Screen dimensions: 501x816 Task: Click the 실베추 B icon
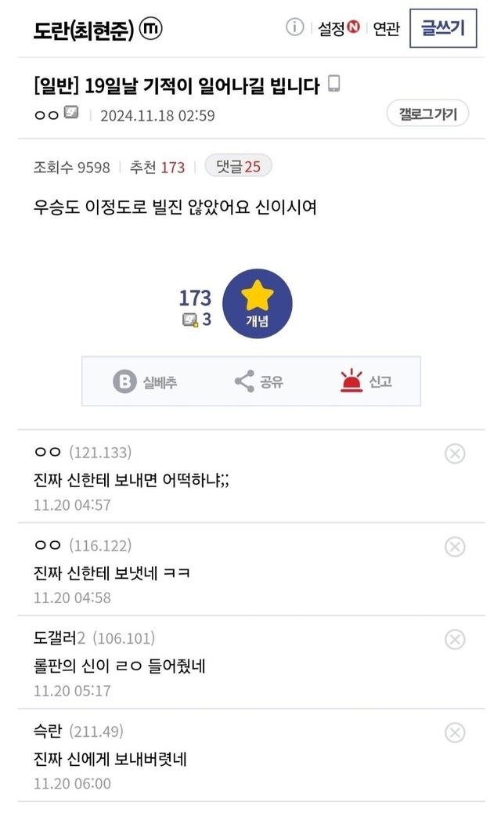point(124,381)
